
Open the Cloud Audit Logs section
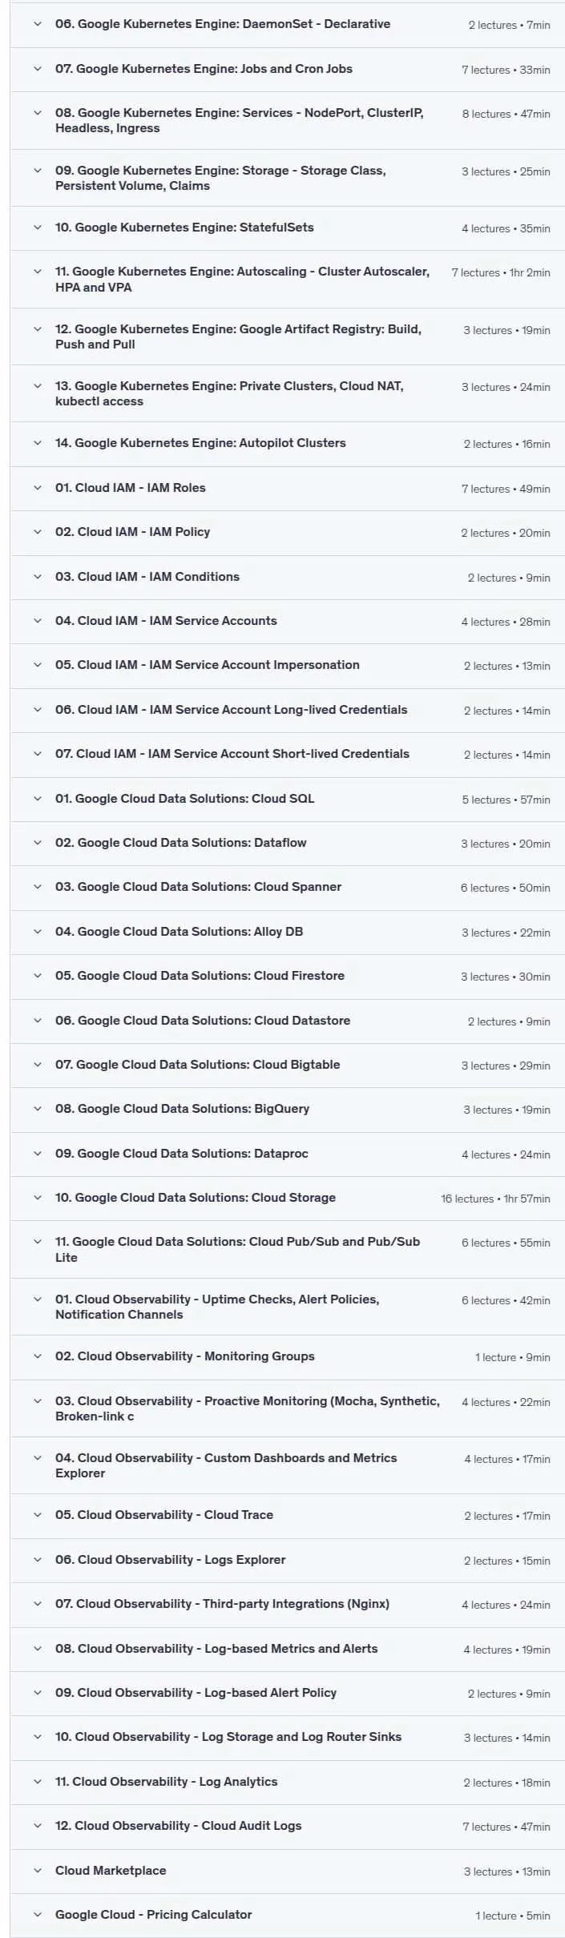[288, 1826]
